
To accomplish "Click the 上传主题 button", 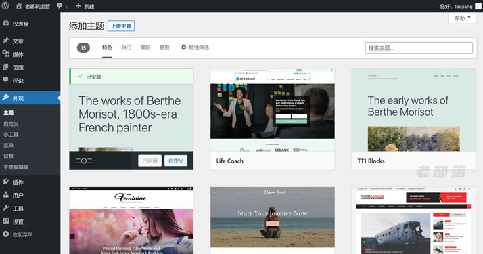I will [x=121, y=26].
